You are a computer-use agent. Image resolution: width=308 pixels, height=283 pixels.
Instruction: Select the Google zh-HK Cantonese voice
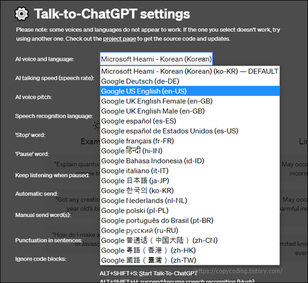point(190,250)
